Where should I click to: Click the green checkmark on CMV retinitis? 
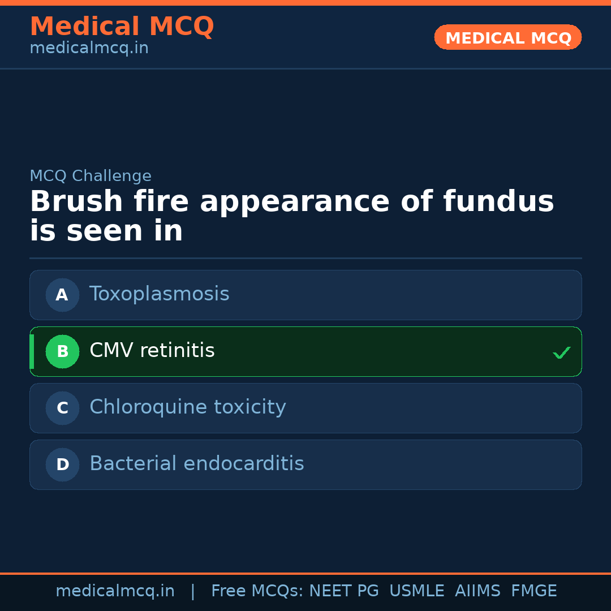coord(561,353)
